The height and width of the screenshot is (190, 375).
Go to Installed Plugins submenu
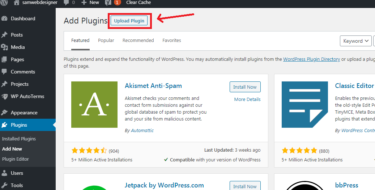coord(19,139)
